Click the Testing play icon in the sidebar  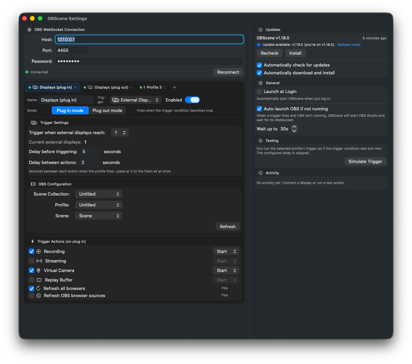260,141
